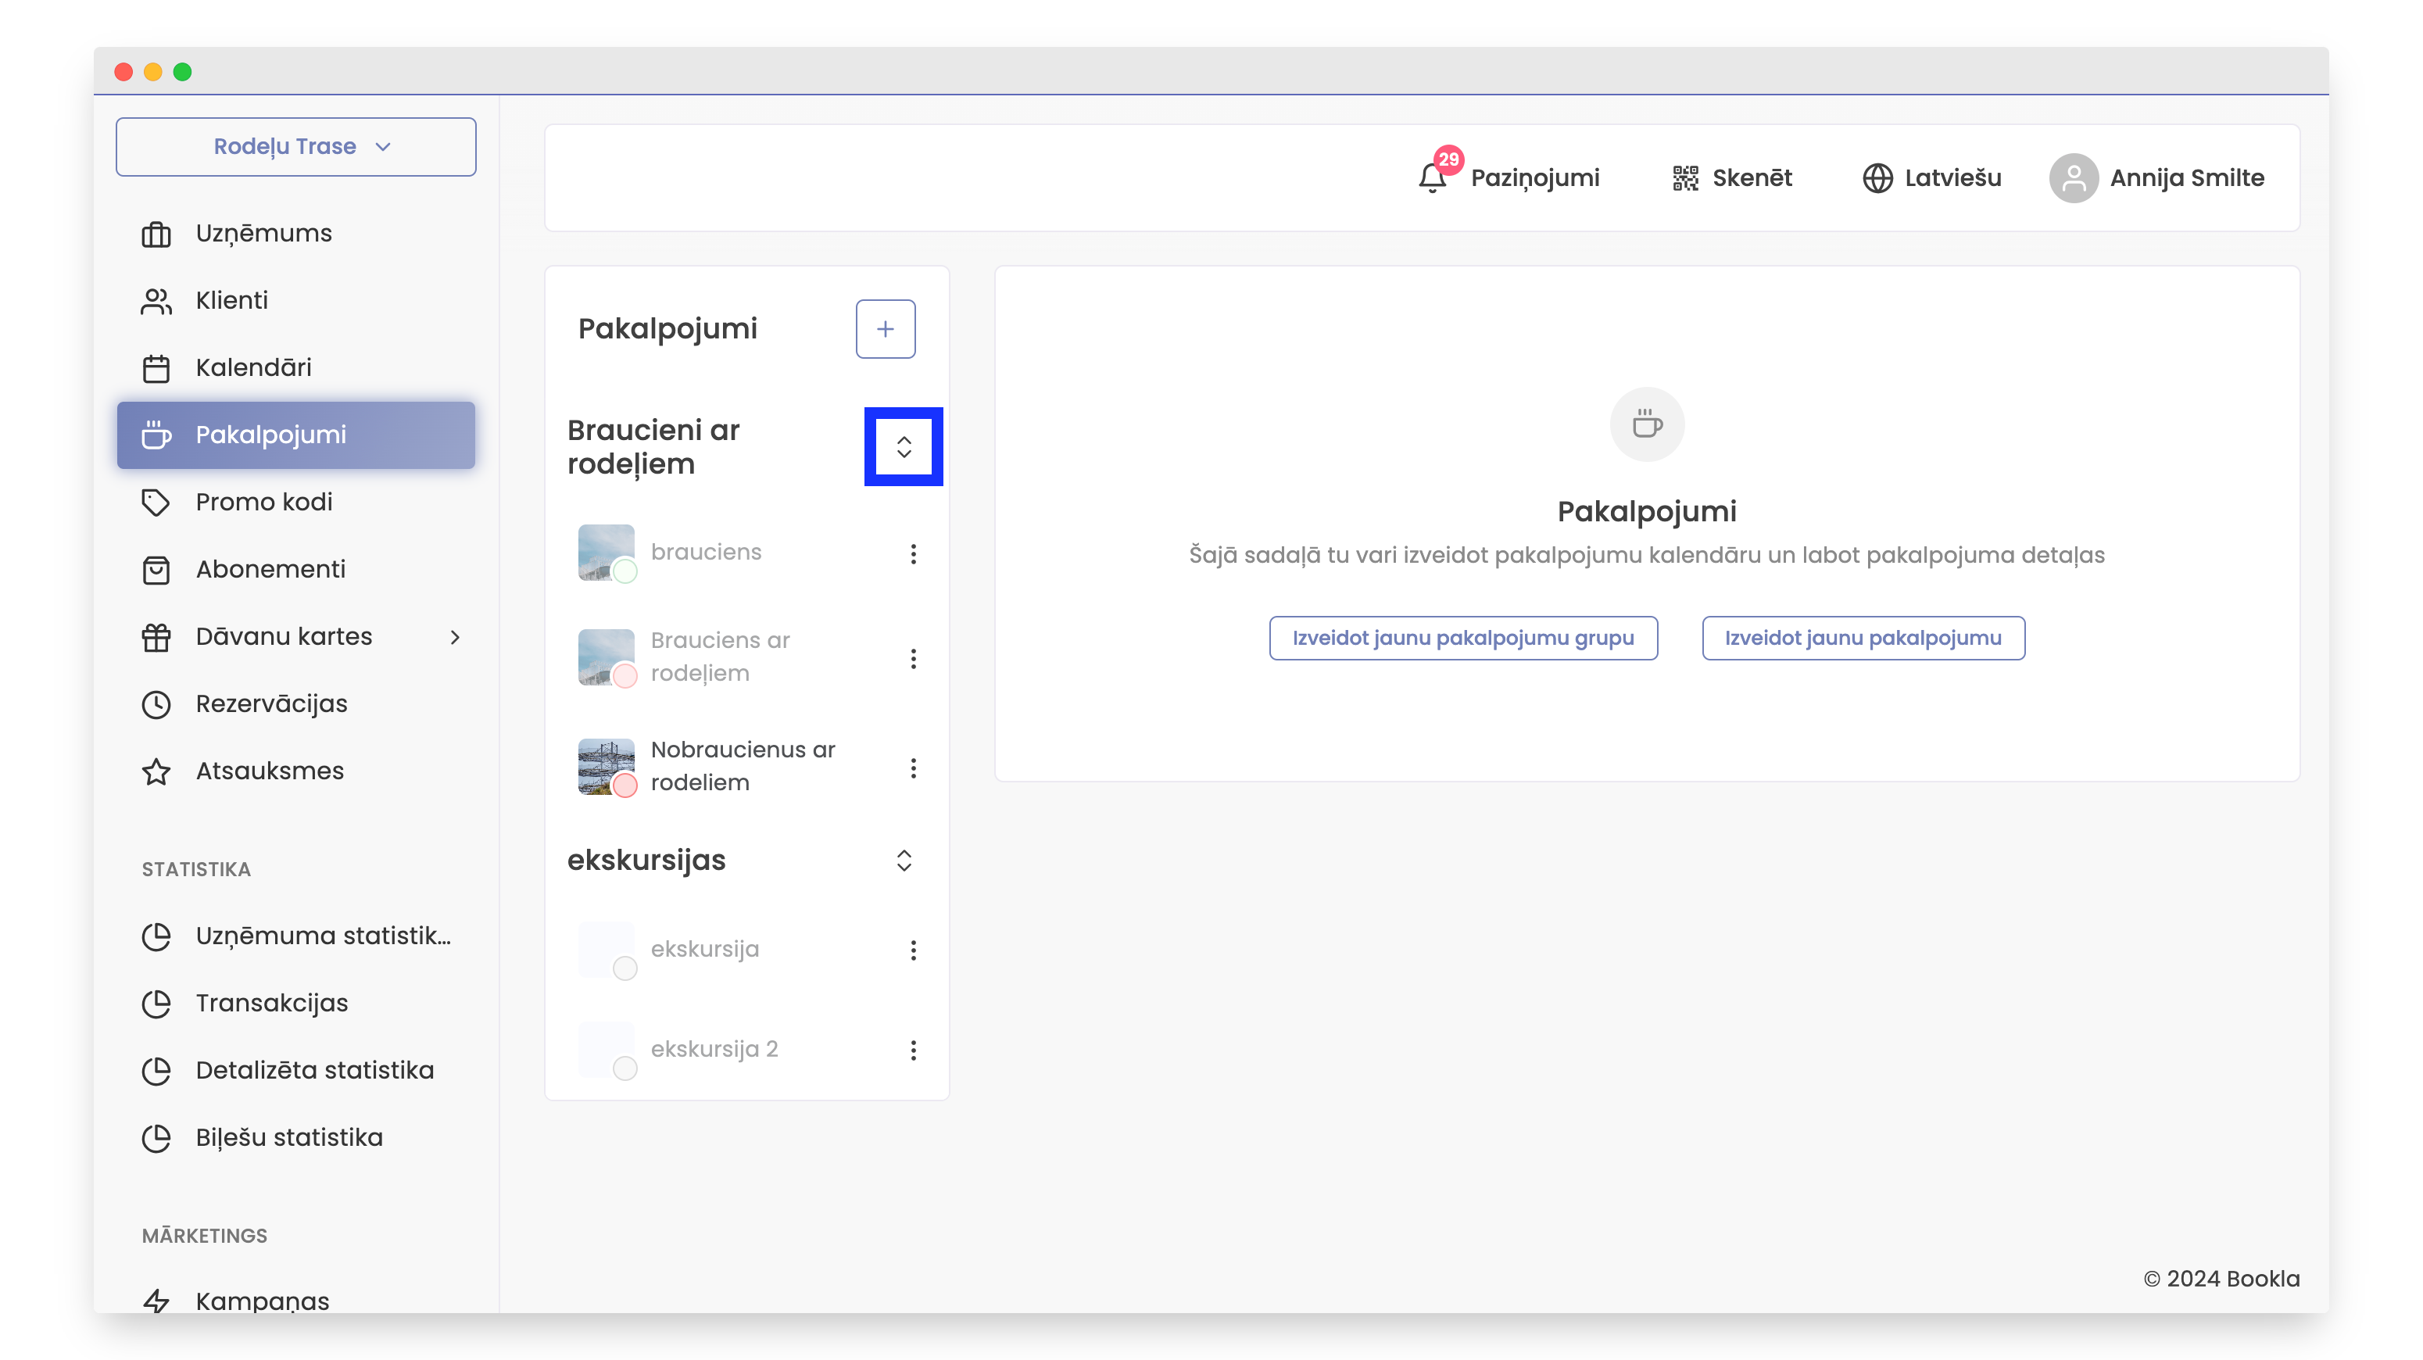
Task: Open the three-dot menu for ekskursija 2
Action: click(x=912, y=1050)
